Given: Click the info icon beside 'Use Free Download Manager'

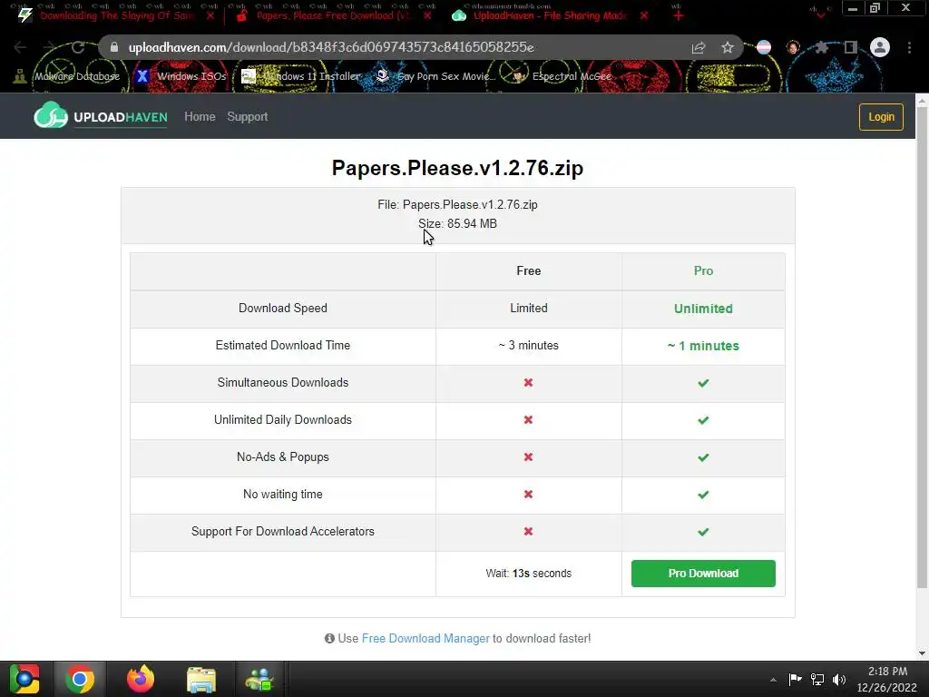Looking at the screenshot, I should pyautogui.click(x=329, y=638).
